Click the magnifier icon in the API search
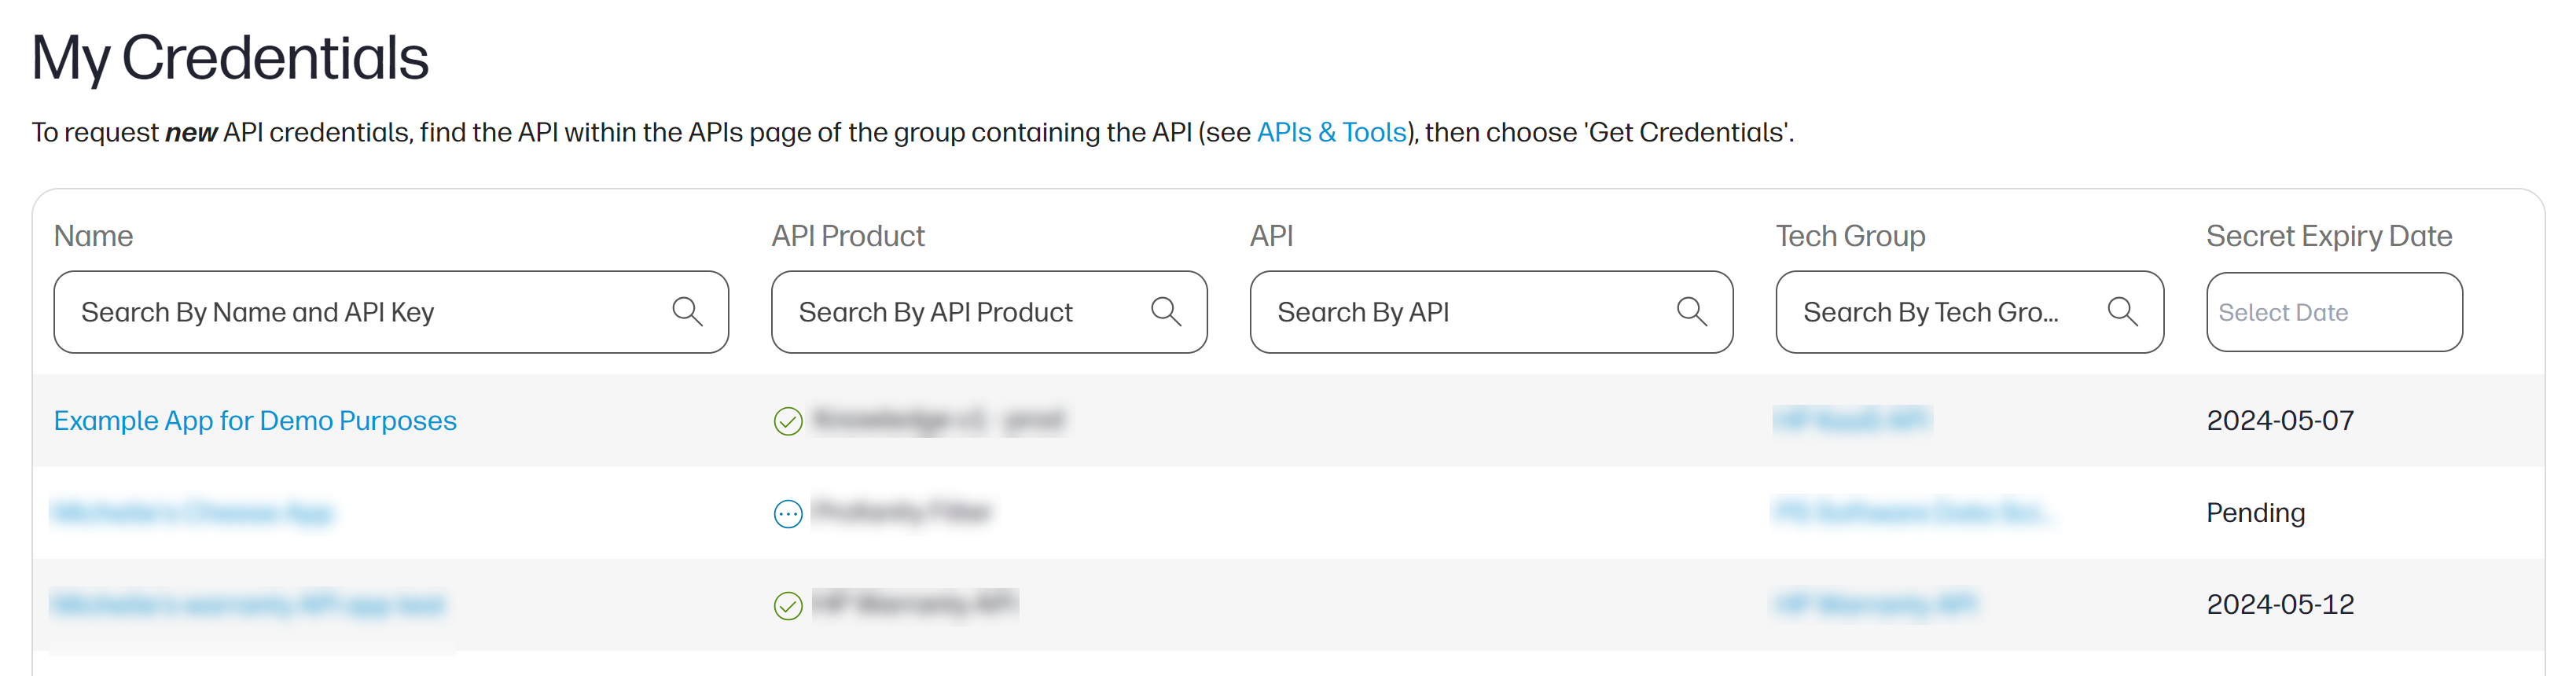The height and width of the screenshot is (676, 2576). pos(1692,312)
